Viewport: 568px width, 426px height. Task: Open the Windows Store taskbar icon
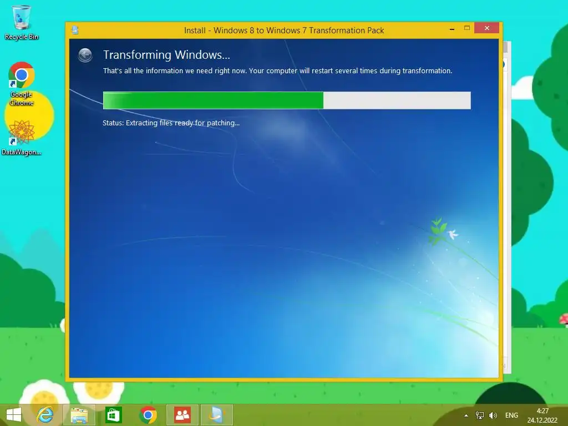coord(113,415)
